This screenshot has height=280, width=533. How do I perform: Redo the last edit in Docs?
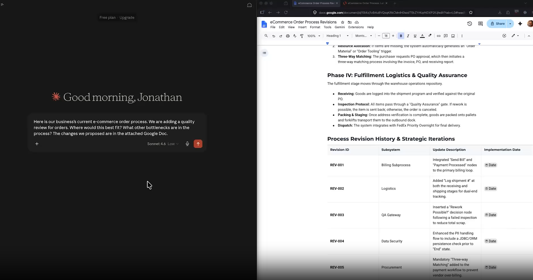[x=280, y=36]
